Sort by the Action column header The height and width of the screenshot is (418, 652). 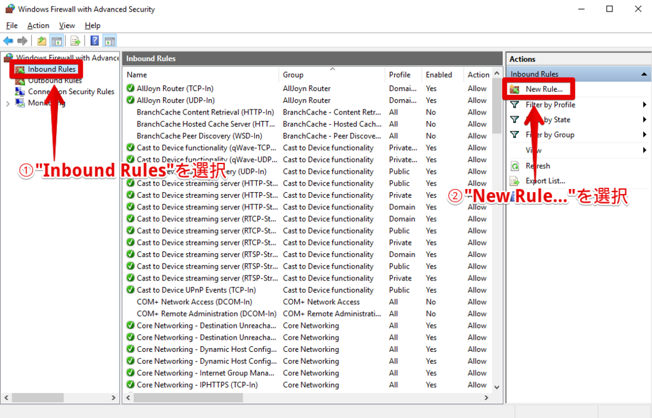(478, 75)
